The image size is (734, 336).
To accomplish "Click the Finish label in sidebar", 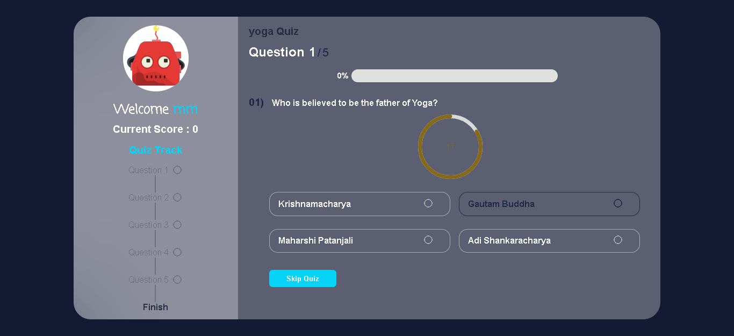I will point(155,307).
